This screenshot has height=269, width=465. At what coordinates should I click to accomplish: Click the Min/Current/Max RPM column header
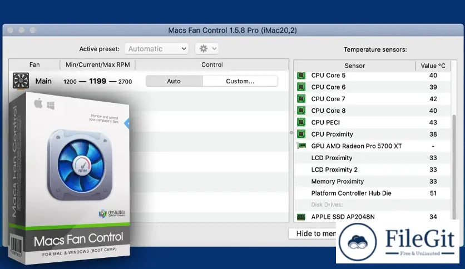(97, 64)
